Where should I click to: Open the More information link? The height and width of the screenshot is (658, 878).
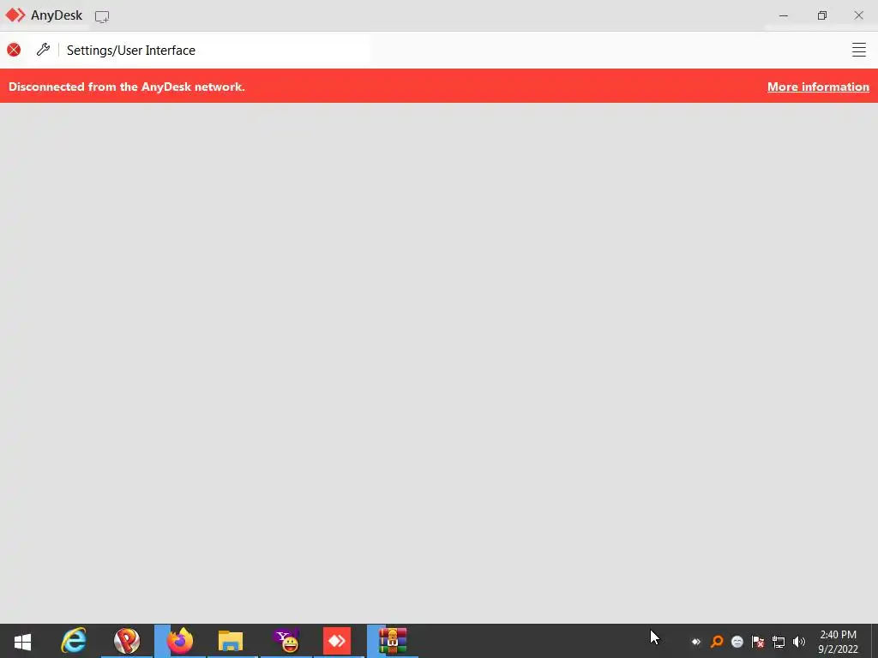(818, 87)
